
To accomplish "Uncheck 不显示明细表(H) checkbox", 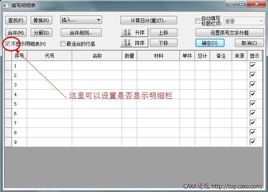I will point(7,44).
